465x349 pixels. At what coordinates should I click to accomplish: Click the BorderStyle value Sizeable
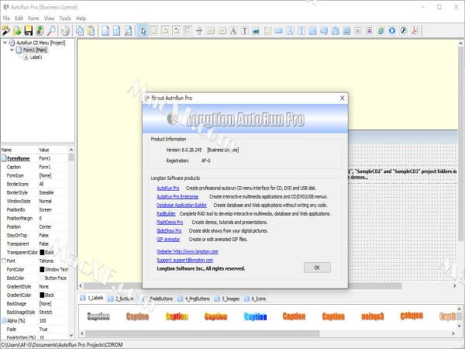[46, 192]
